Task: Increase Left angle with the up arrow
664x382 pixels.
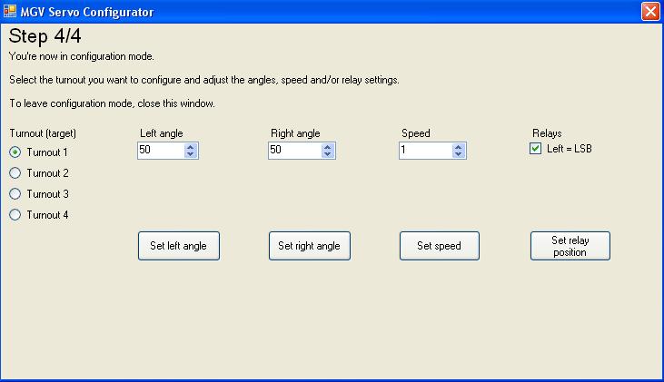Action: (x=191, y=147)
